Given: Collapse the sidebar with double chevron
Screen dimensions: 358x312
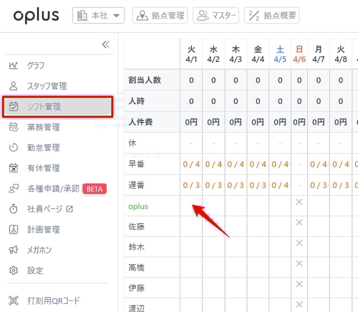Looking at the screenshot, I should (x=105, y=44).
